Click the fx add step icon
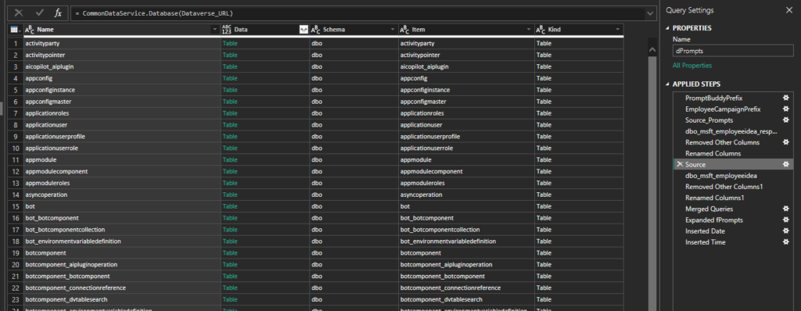The image size is (801, 311). 58,13
